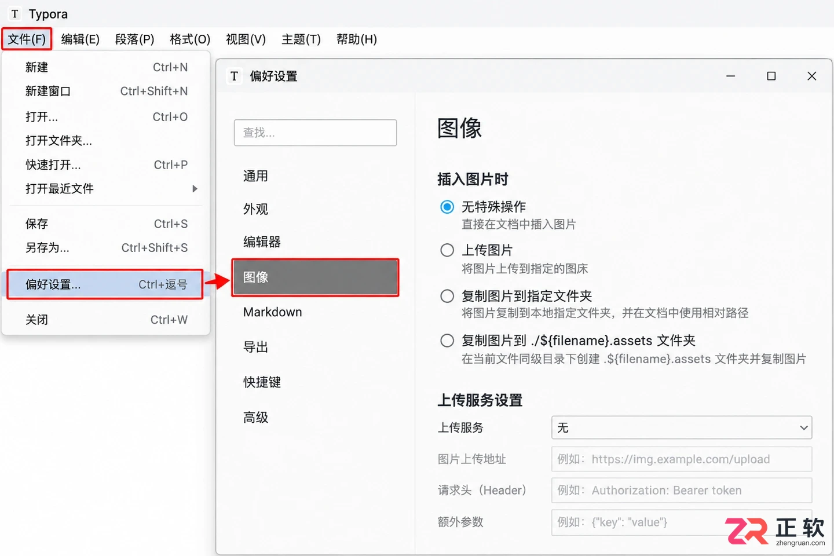Choose 复制图片到指定文件夹 radio option

pyautogui.click(x=447, y=296)
